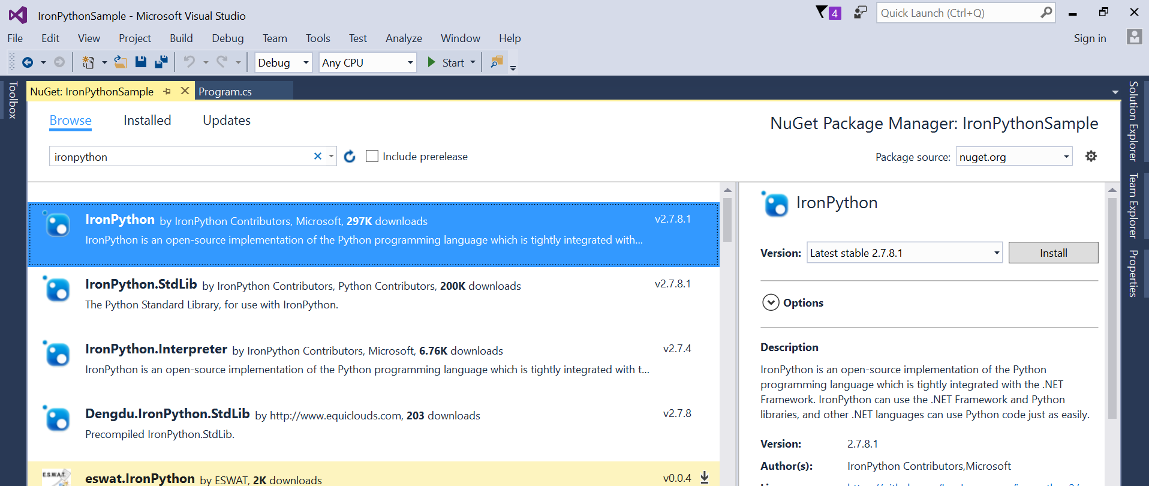Select the Browse tab
This screenshot has width=1149, height=486.
[x=70, y=120]
